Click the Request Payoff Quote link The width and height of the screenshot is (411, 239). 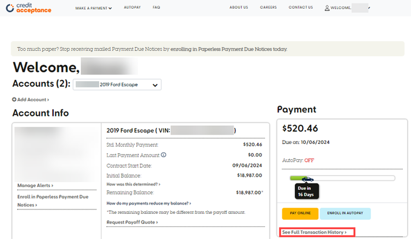click(132, 222)
